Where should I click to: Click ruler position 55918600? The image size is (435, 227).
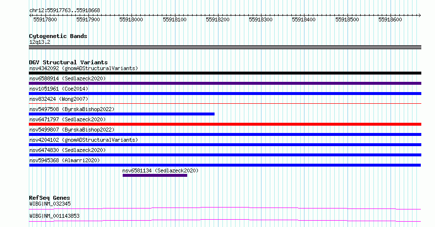coord(391,19)
